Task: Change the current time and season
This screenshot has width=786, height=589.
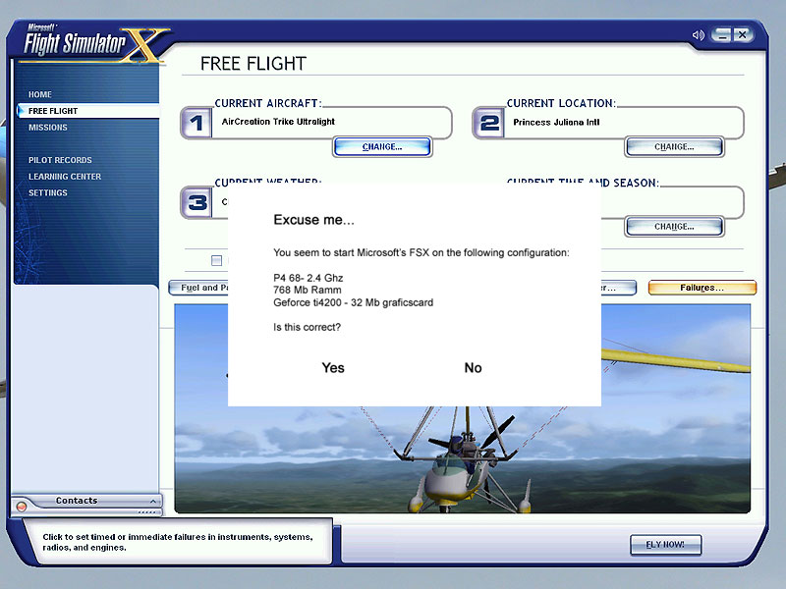Action: point(674,227)
